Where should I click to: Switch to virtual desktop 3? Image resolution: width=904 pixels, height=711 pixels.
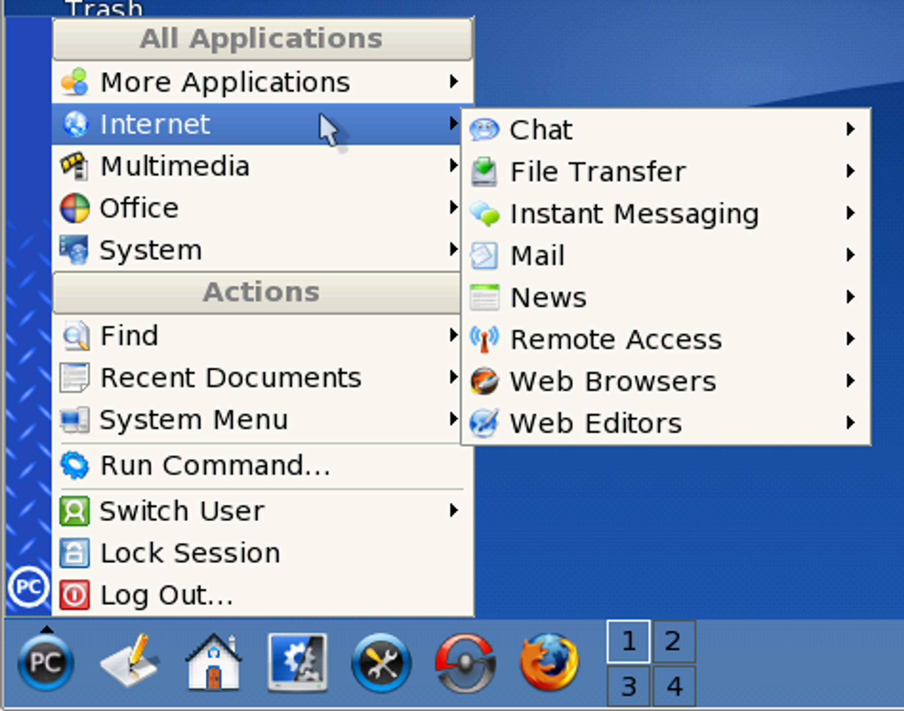coord(628,686)
